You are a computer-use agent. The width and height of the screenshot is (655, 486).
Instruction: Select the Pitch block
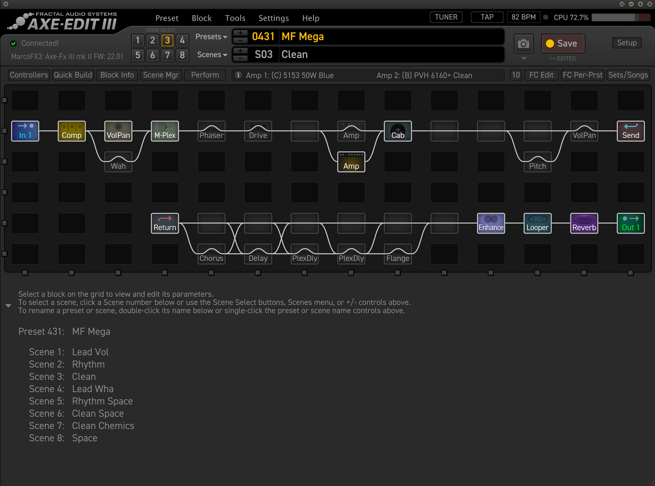click(538, 162)
